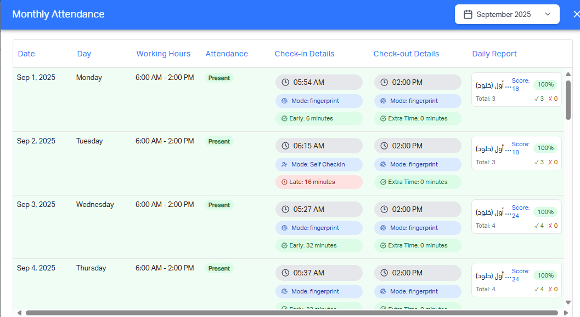This screenshot has width=580, height=317.
Task: Click the fingerprint icon in Sep 4 check-out details
Action: click(x=383, y=291)
